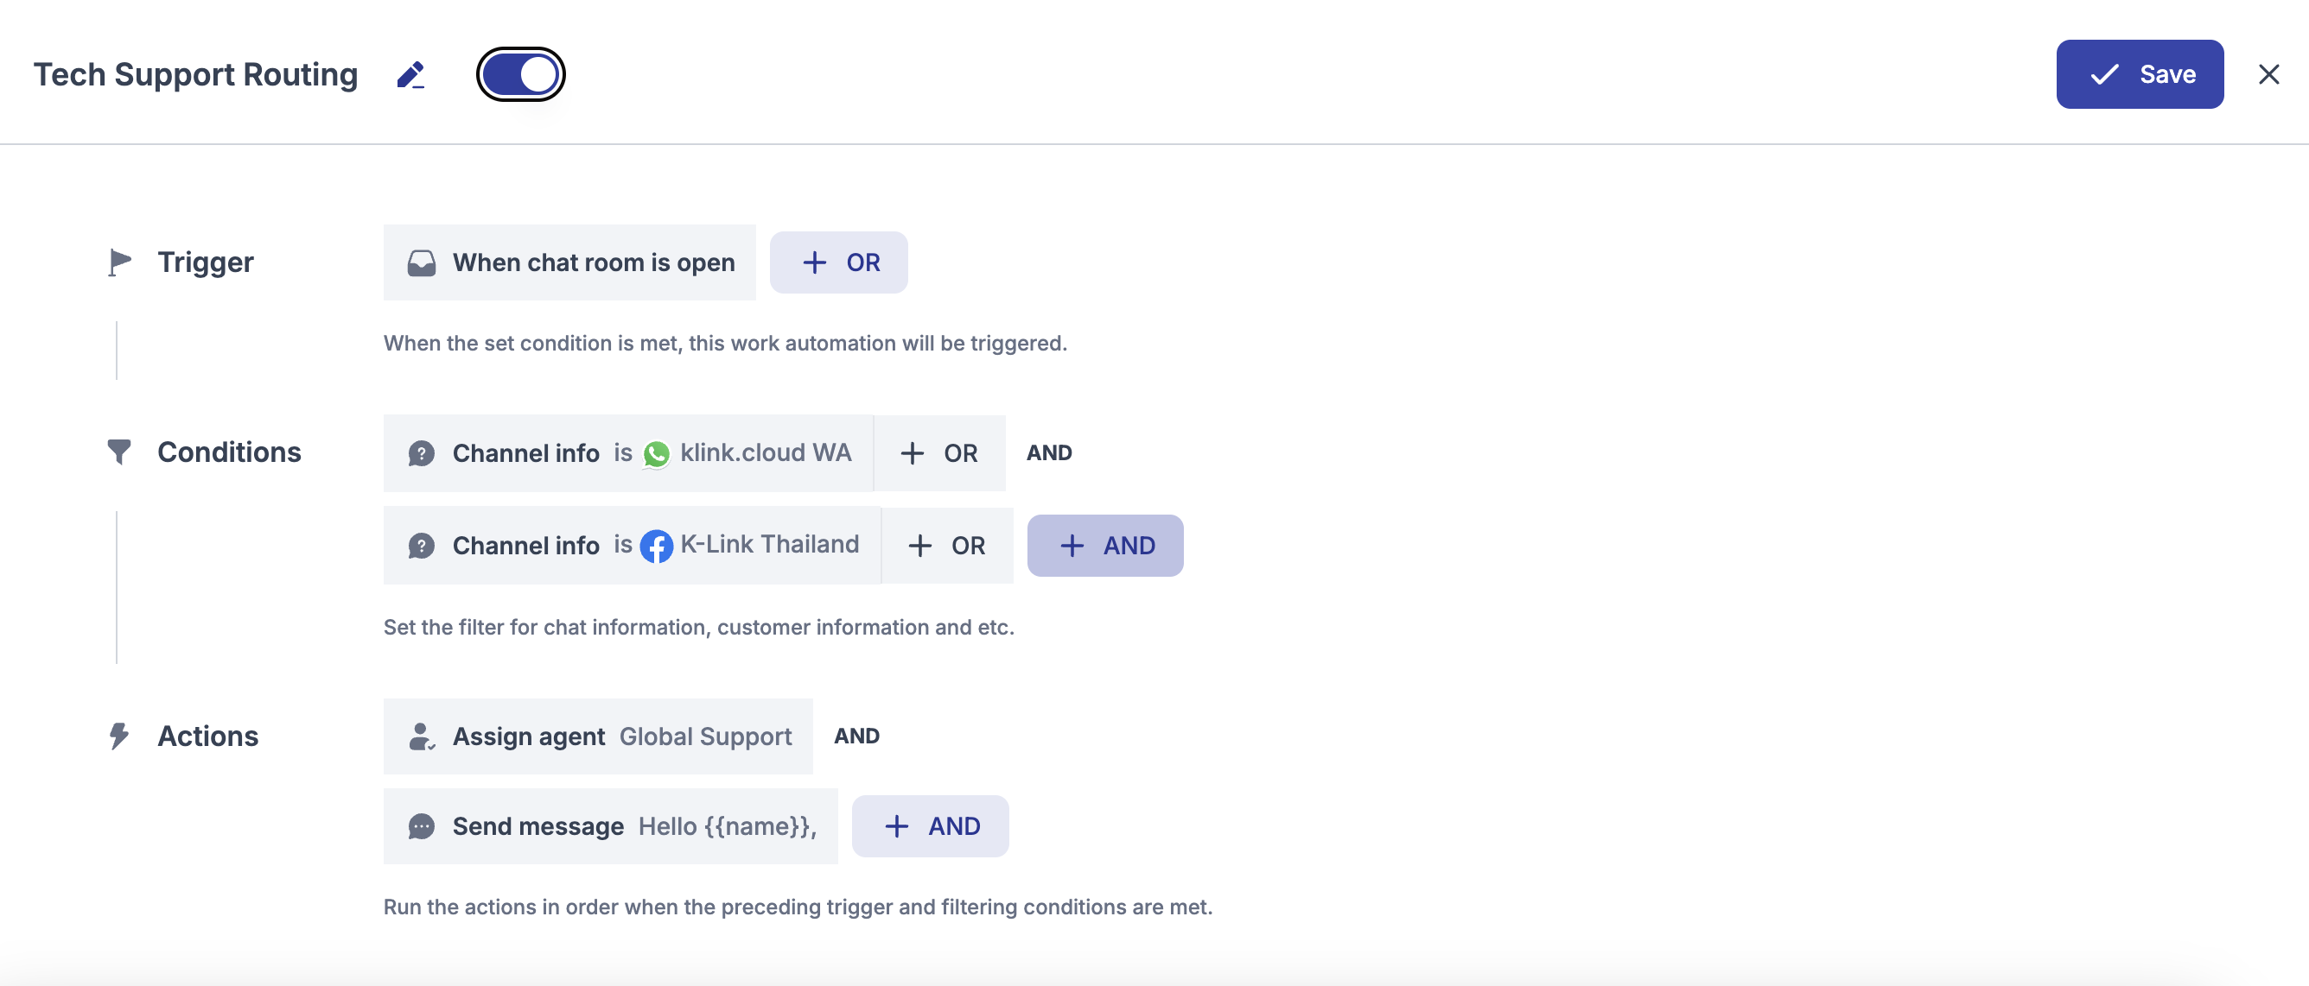Add OR to the K-Link Thailand condition
Screen dimensions: 2309x986
point(946,546)
